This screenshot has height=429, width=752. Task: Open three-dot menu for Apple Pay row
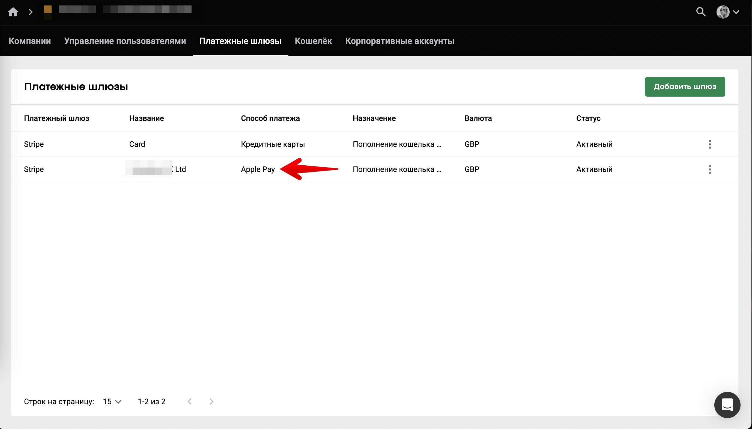click(x=710, y=169)
